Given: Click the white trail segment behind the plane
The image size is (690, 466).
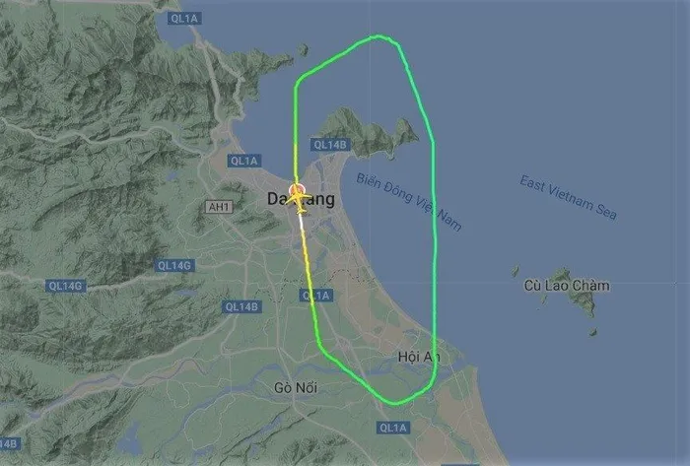Looking at the screenshot, I should pos(302,223).
